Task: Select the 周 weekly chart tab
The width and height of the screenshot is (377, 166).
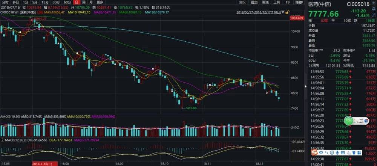Action: pos(83,2)
